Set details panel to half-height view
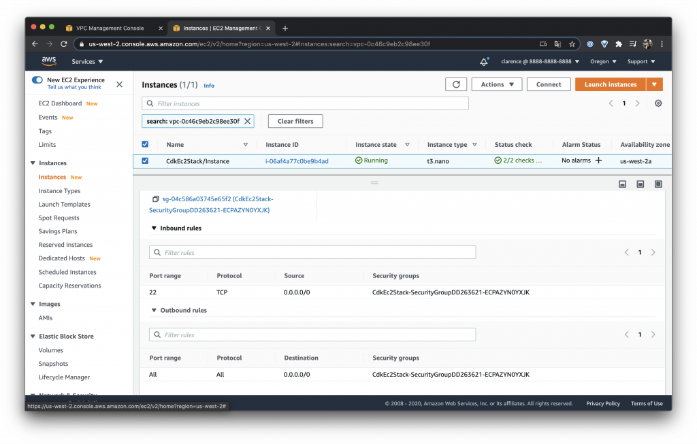 pos(640,184)
